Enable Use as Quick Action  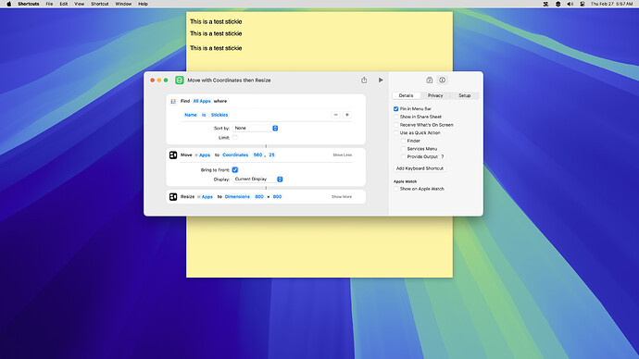[395, 132]
